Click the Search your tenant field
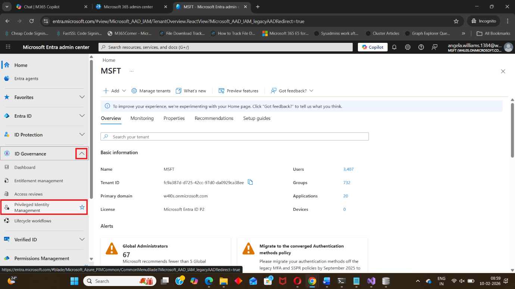Viewport: 515px width, 289px height. coord(234,137)
